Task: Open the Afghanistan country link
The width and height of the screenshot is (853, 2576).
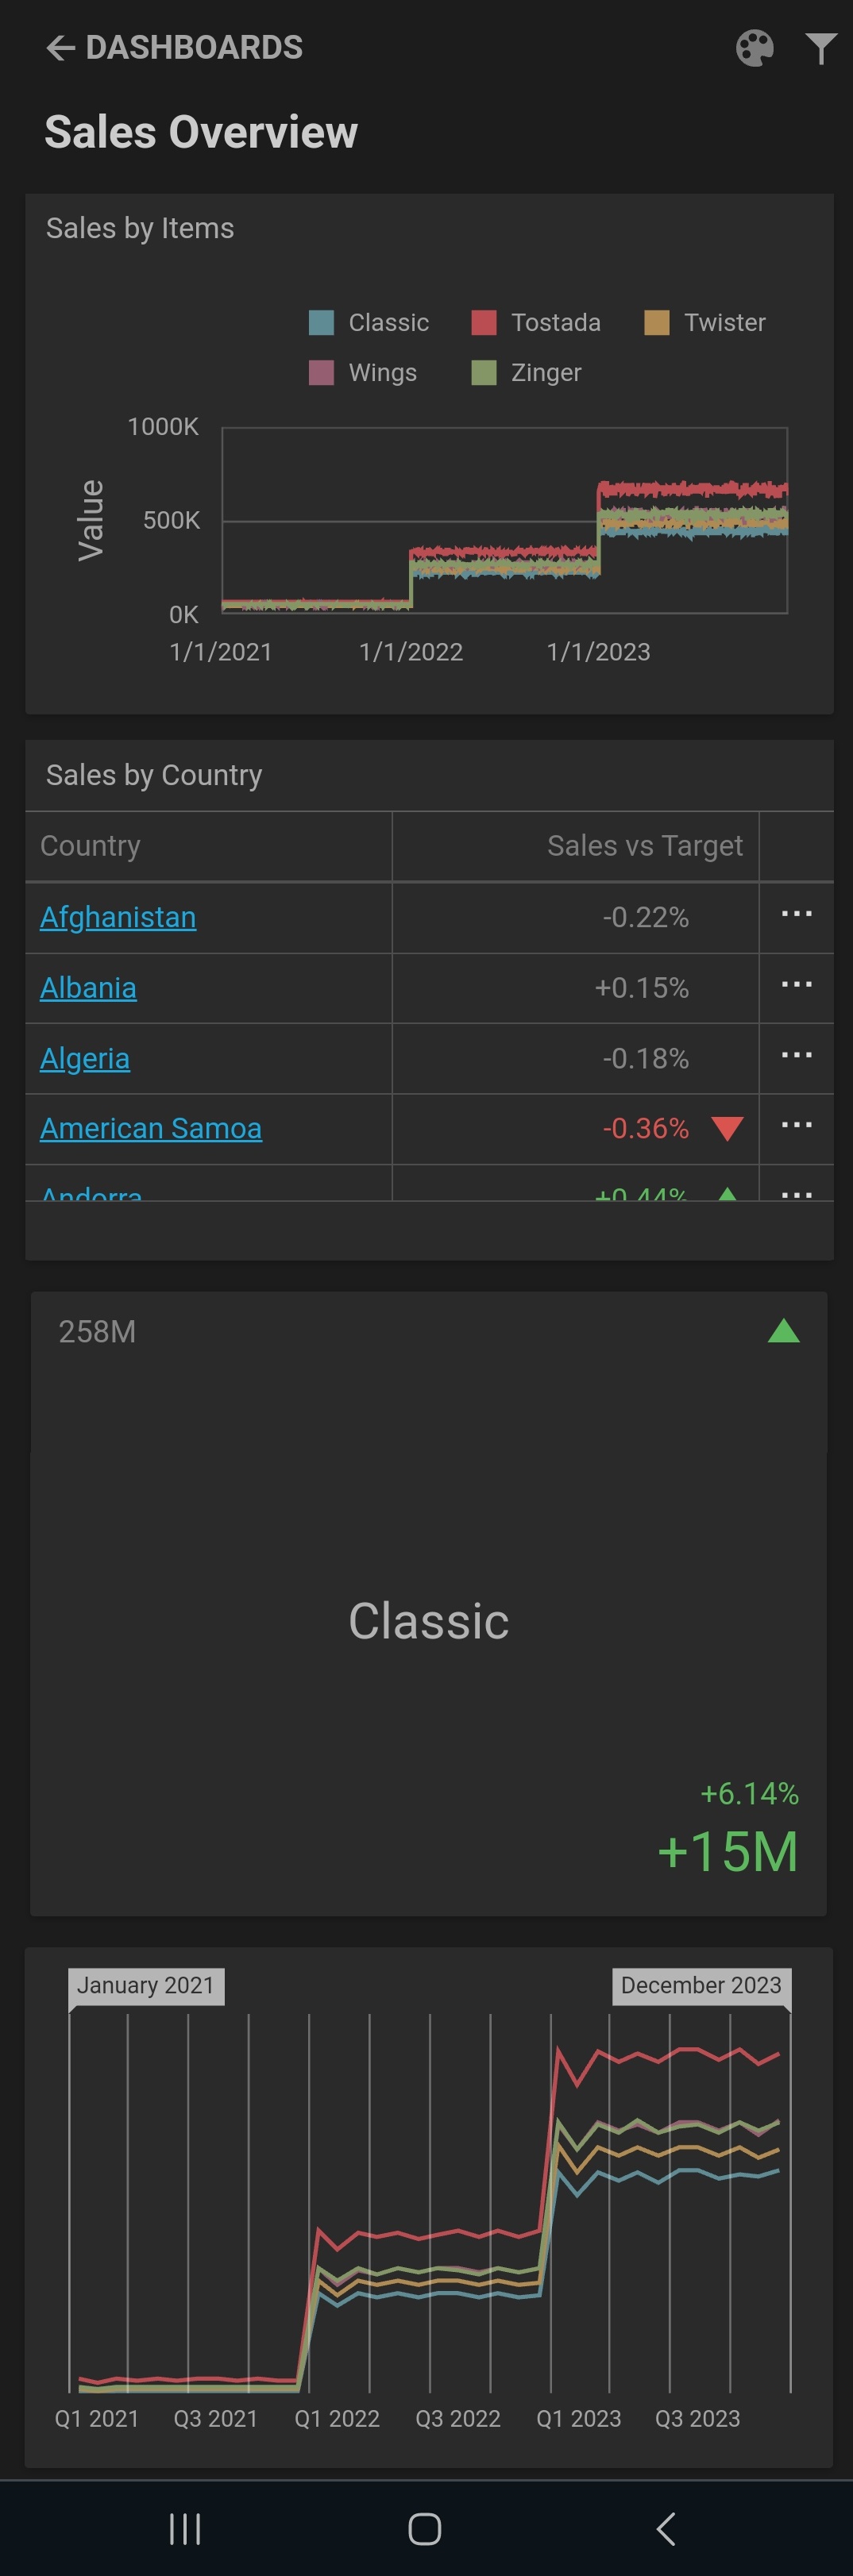Action: point(118,917)
